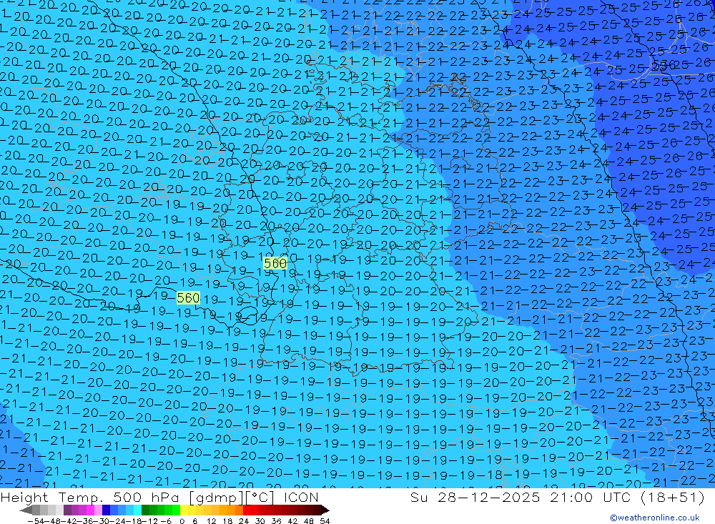Pick the dark purple legend swatch above -42

[x=67, y=510]
